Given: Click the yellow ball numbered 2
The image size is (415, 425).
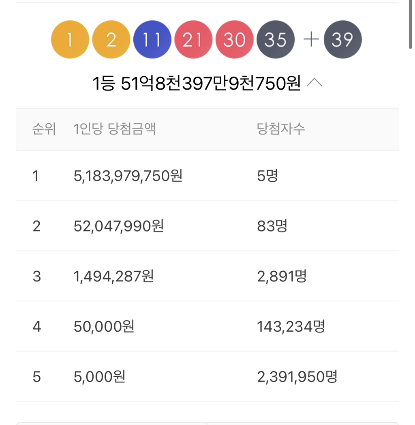Looking at the screenshot, I should (111, 40).
